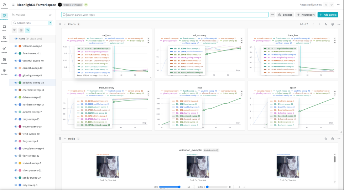Open more options beside panel search bar
This screenshot has height=190, width=344.
[x=272, y=15]
